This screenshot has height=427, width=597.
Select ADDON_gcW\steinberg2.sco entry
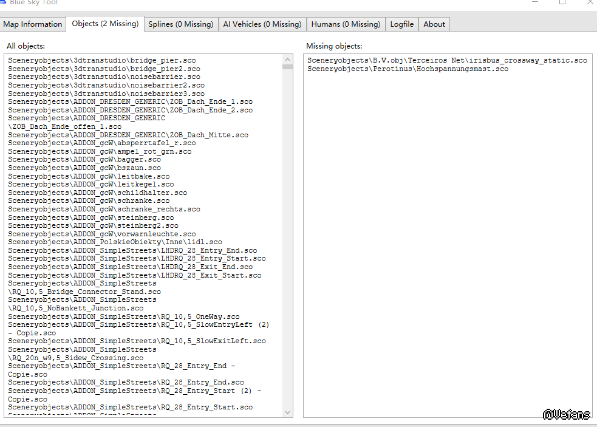click(94, 226)
